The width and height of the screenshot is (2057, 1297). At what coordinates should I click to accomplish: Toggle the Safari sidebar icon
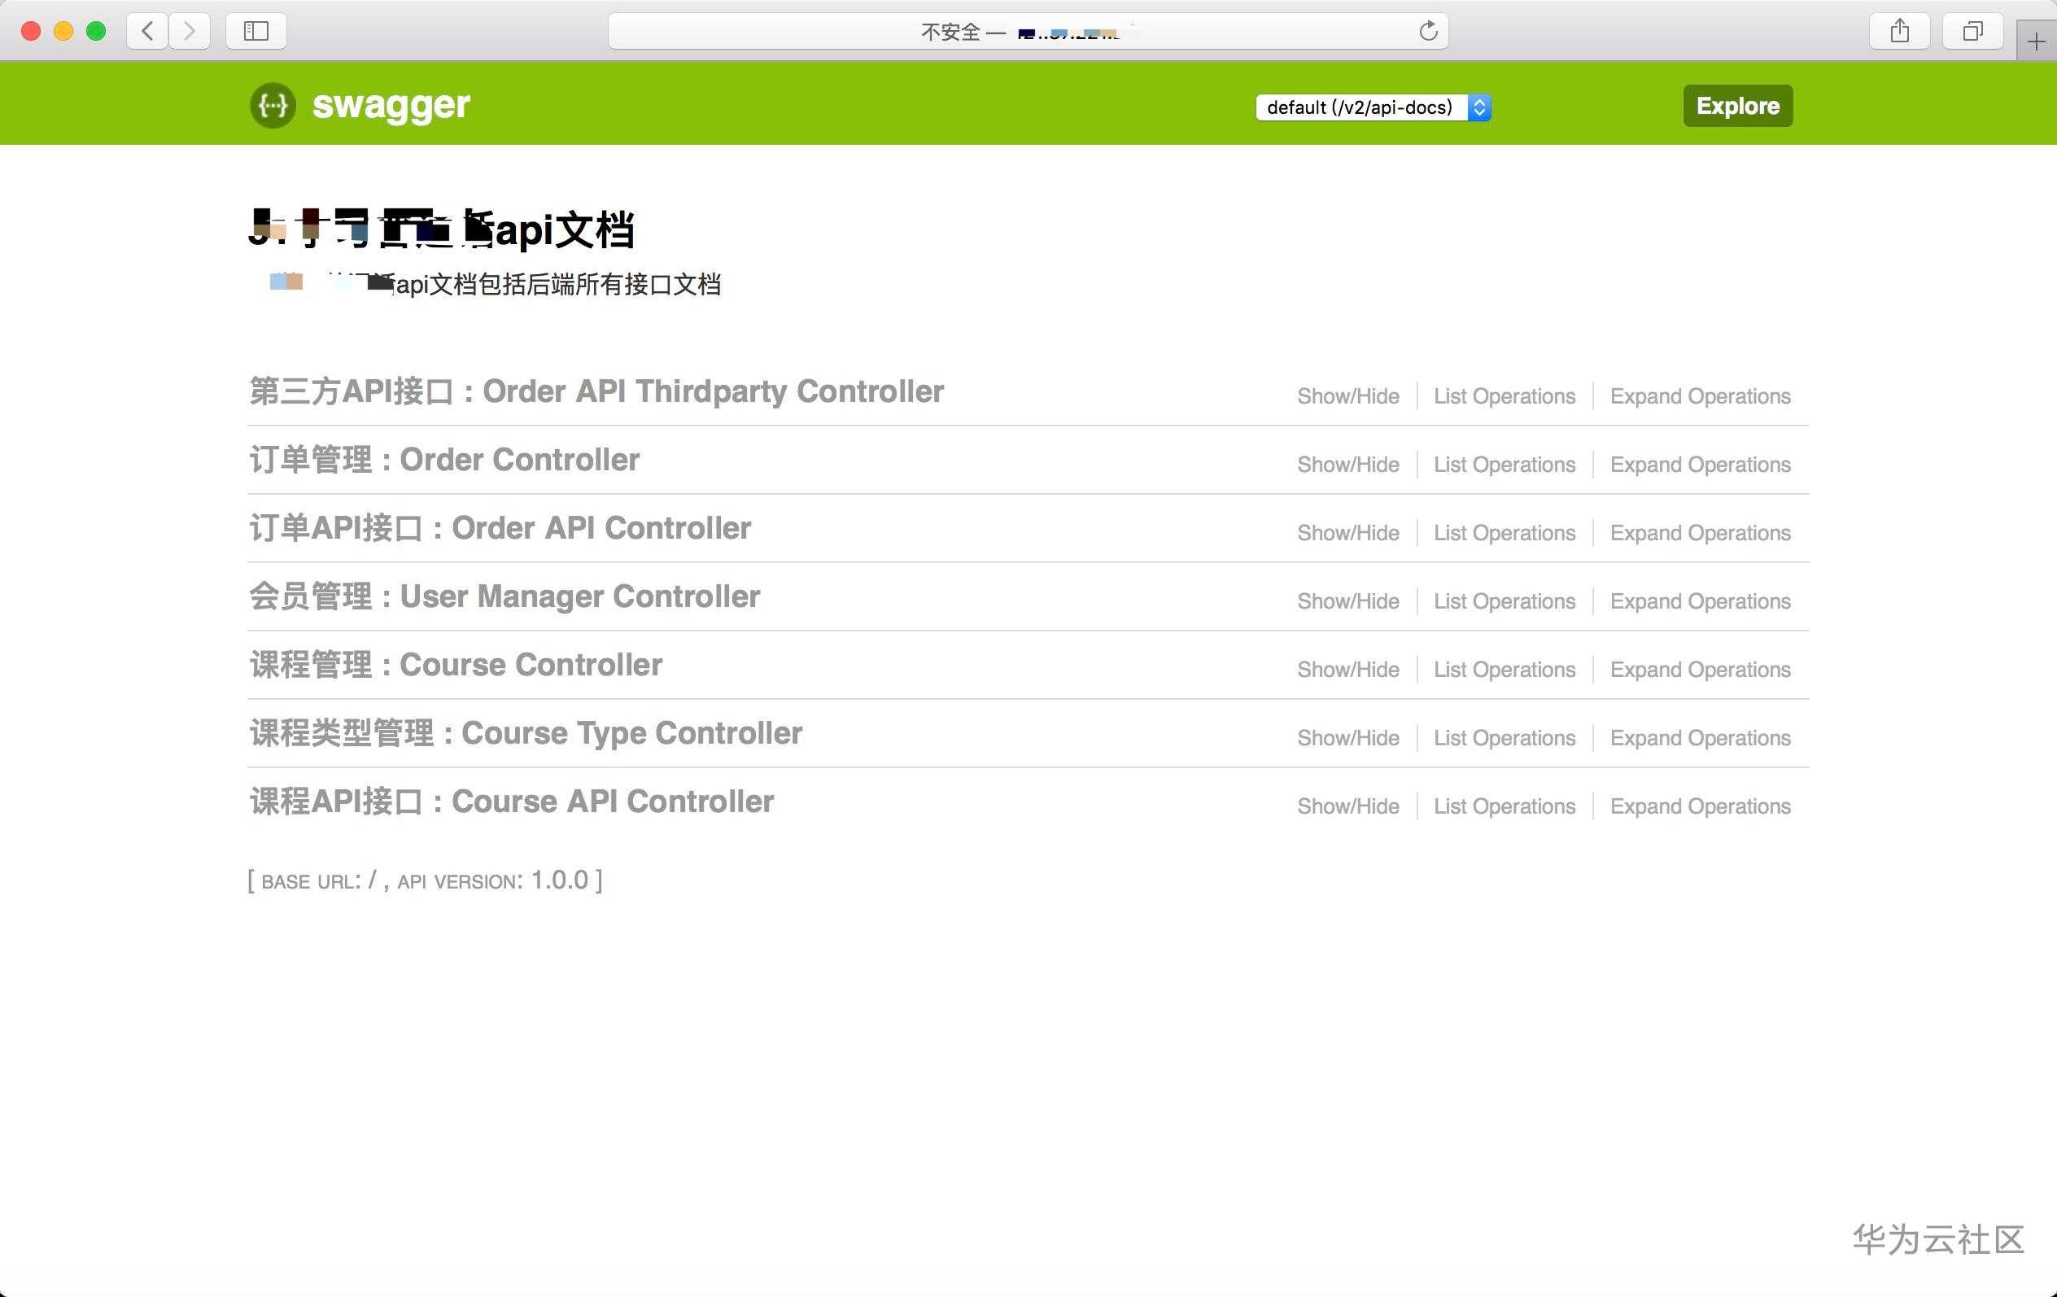[255, 32]
